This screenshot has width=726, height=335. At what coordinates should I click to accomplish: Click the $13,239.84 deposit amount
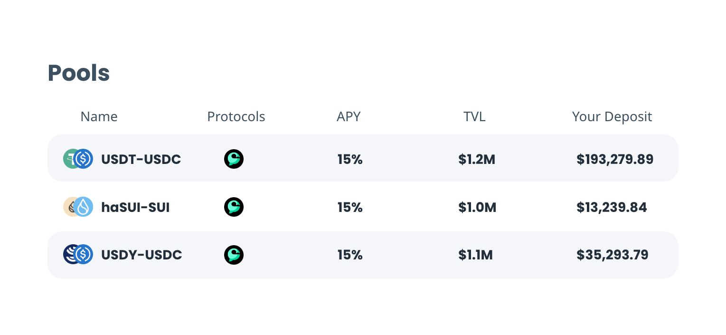pyautogui.click(x=612, y=207)
